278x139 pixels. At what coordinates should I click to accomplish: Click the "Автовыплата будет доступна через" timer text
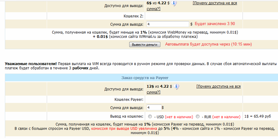(x=208, y=44)
